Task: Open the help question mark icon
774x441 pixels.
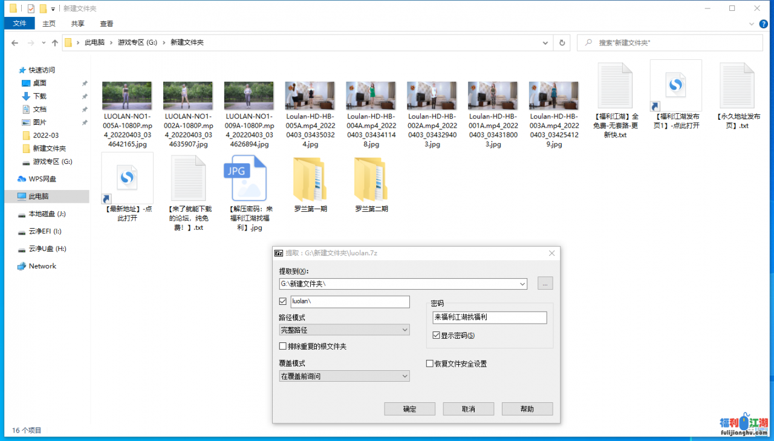Action: pyautogui.click(x=763, y=24)
